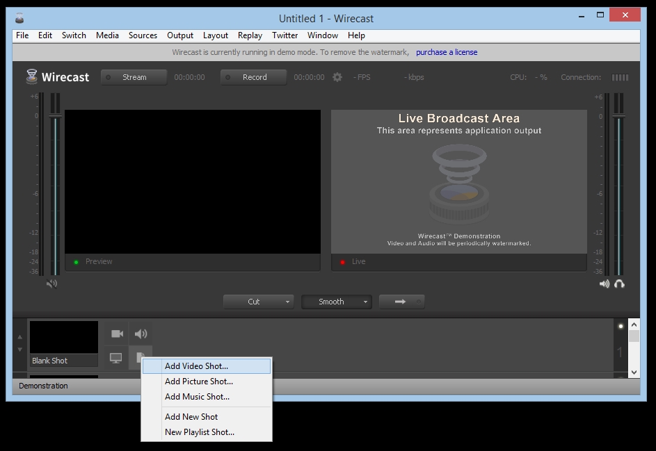Open the Sources menu
This screenshot has height=451, width=656.
(143, 35)
